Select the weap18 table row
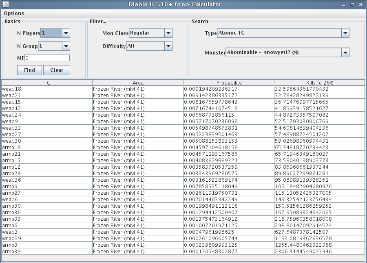Screen dimensions: 367x263 pos(46,89)
